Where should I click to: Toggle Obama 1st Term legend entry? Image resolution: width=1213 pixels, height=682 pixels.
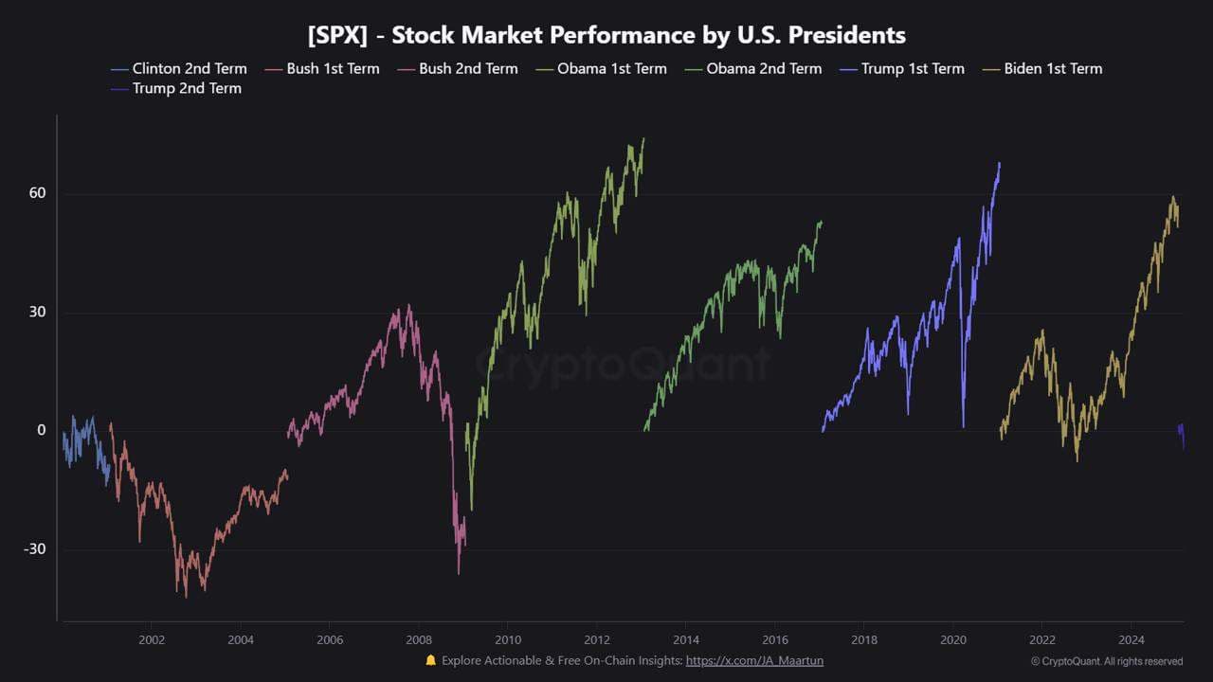pyautogui.click(x=611, y=68)
